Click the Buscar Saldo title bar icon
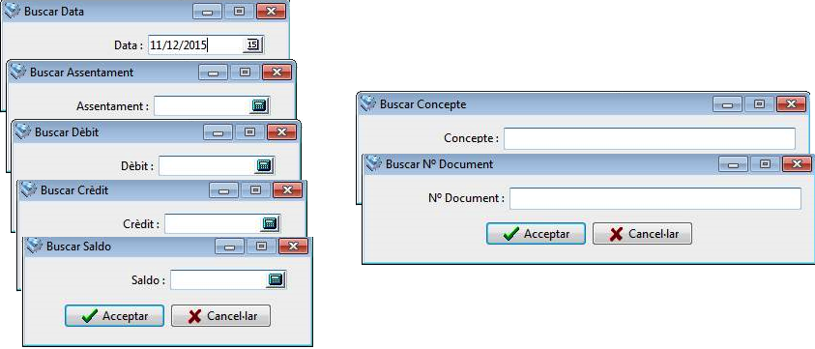This screenshot has height=349, width=815. (35, 246)
